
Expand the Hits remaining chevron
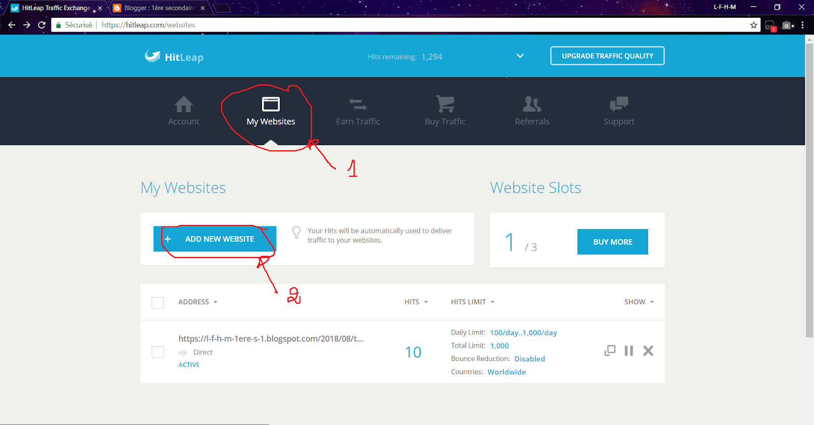point(520,56)
